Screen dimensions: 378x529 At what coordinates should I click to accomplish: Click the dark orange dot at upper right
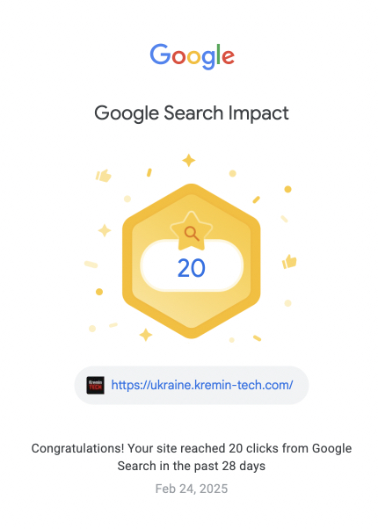click(x=287, y=189)
